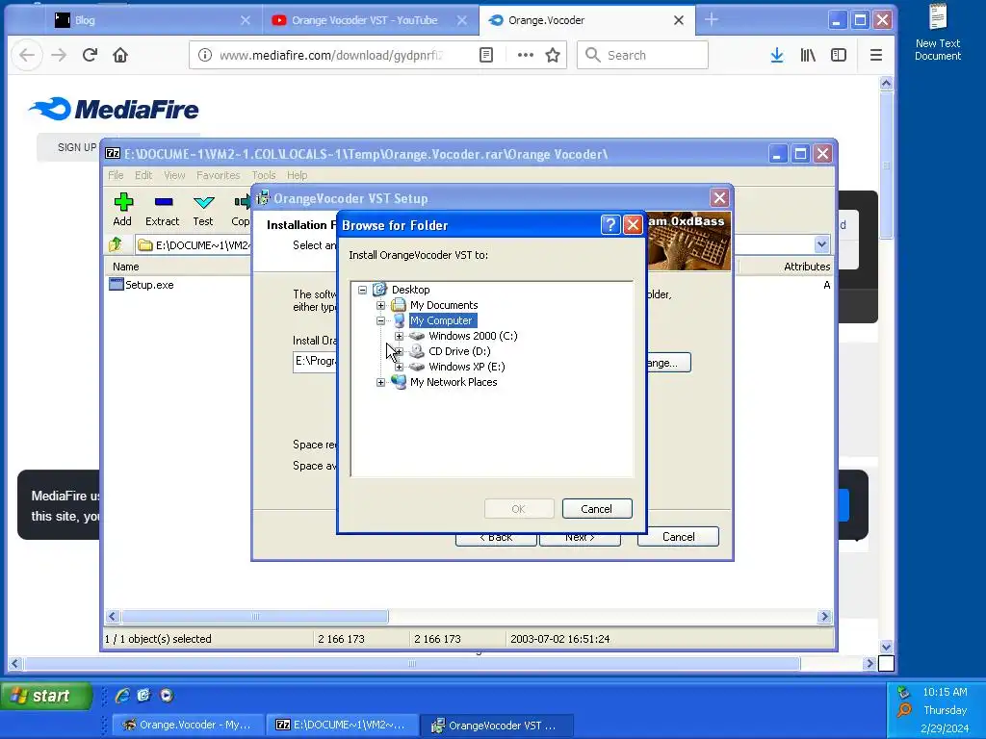Image resolution: width=986 pixels, height=739 pixels.
Task: Click SIGN UP on MediaFire page
Action: [x=77, y=147]
